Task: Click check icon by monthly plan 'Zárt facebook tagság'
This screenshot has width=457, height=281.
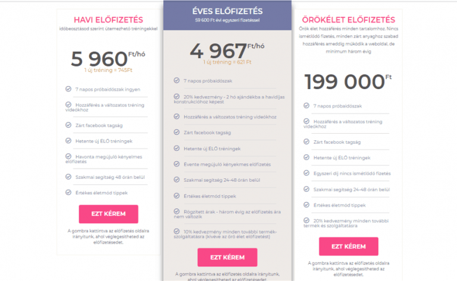Action: point(68,125)
